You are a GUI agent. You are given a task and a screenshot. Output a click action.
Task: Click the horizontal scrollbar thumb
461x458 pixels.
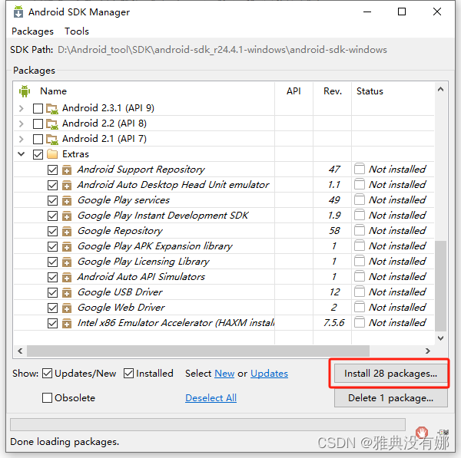[198, 351]
